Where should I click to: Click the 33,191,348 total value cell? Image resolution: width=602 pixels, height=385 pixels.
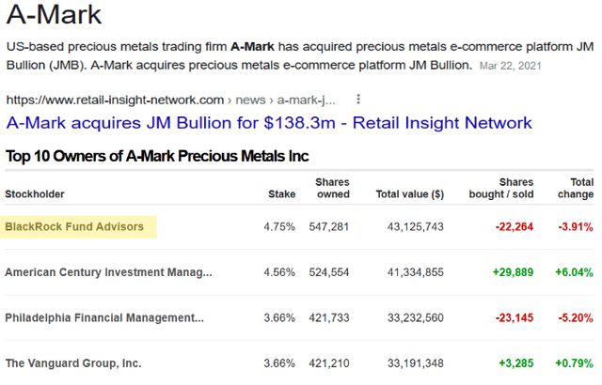[x=416, y=363]
